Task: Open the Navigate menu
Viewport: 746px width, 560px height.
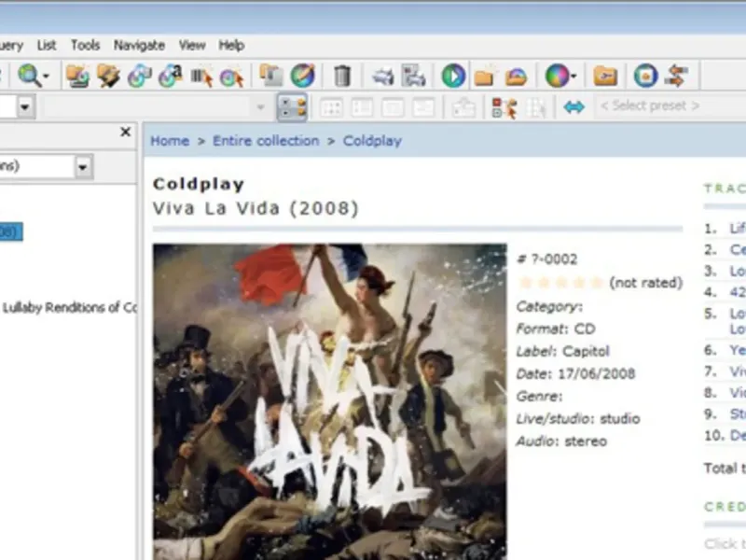Action: pos(139,45)
